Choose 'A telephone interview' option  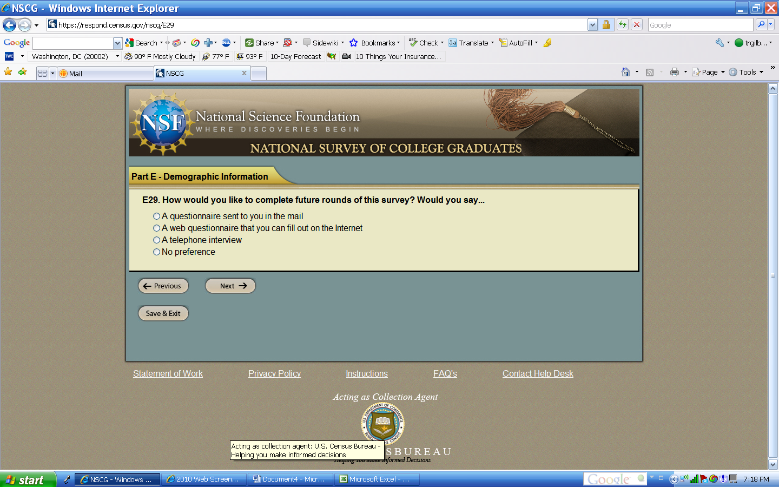[157, 240]
